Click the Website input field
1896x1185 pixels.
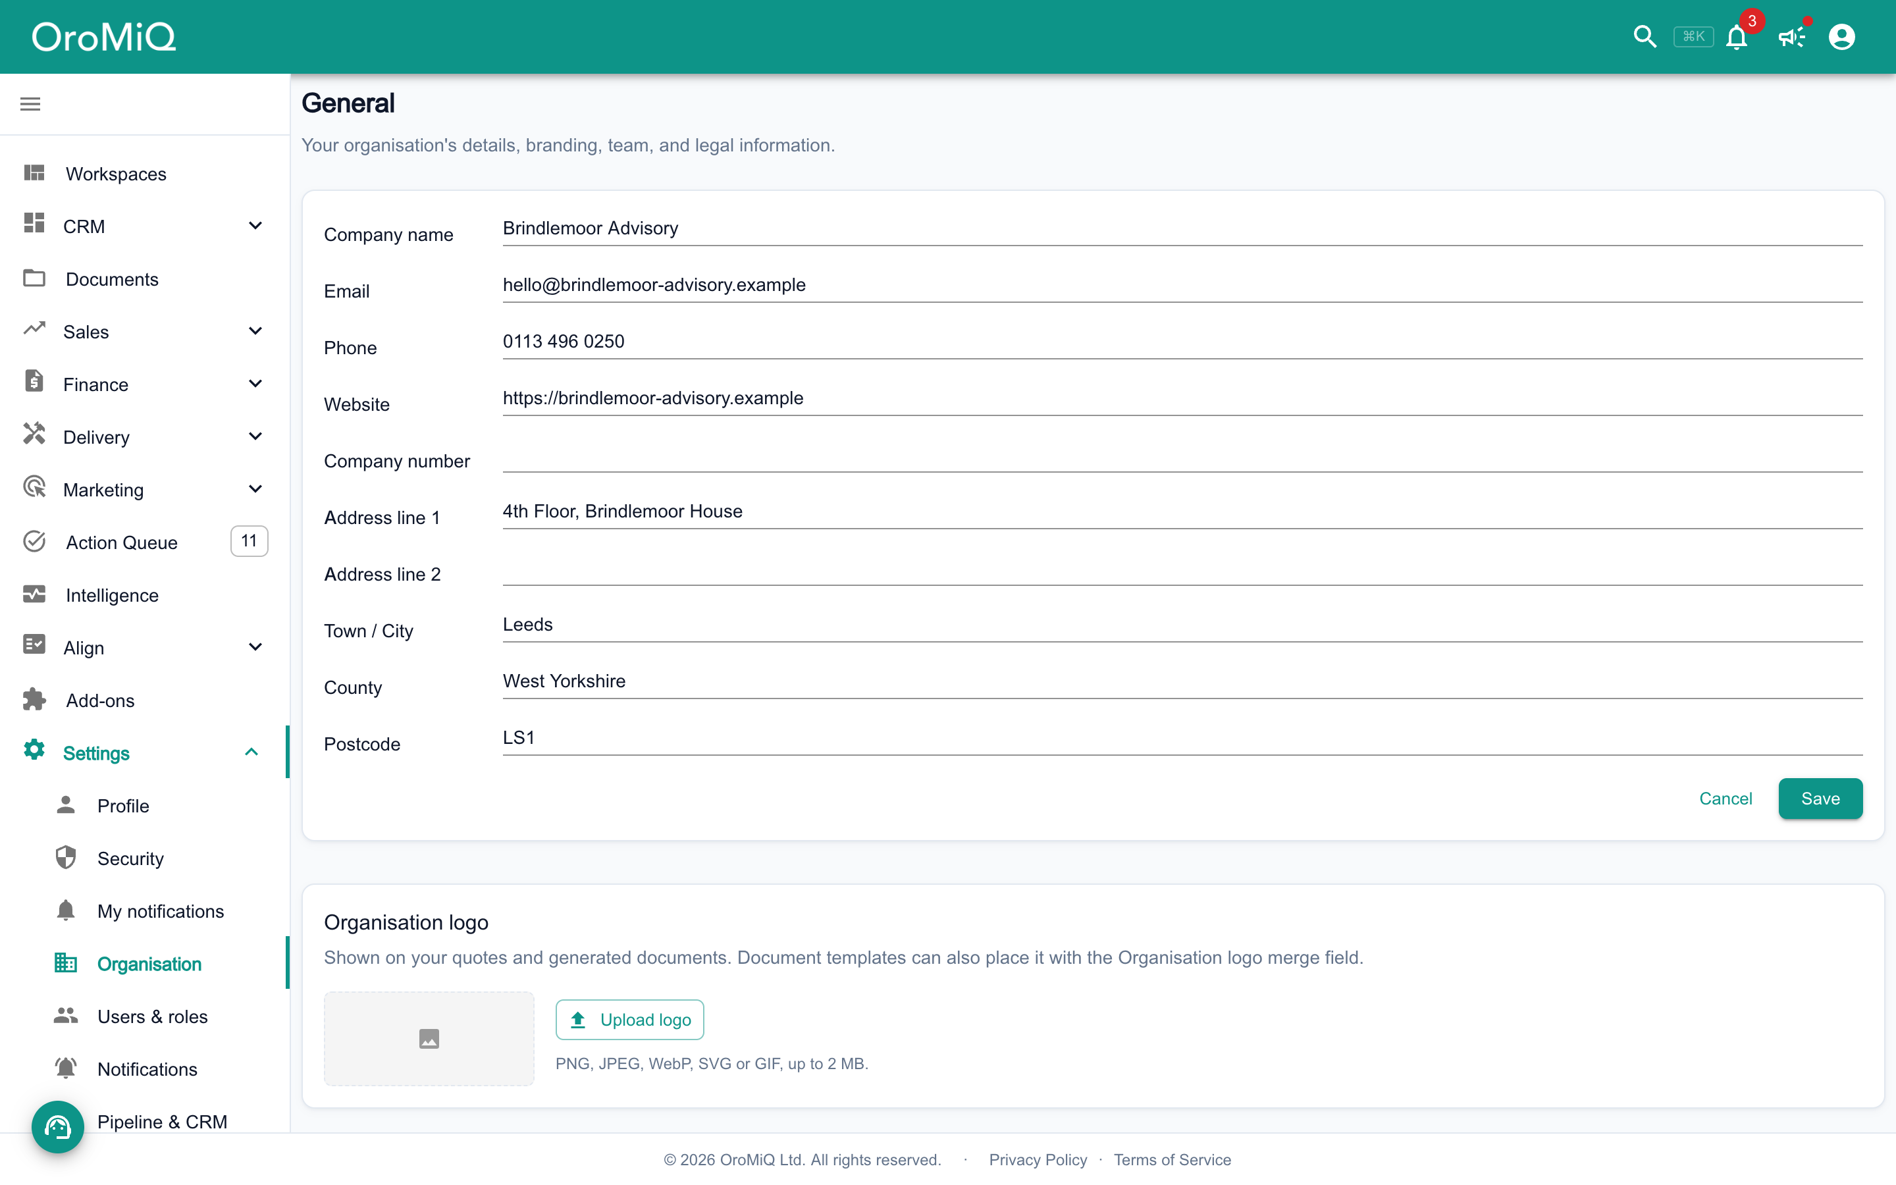coord(1182,398)
